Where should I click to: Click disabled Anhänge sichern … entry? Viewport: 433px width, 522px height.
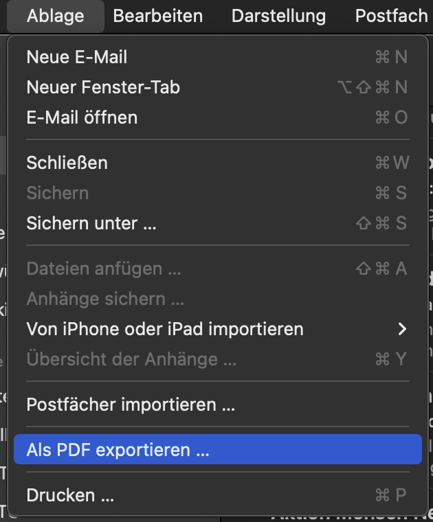tap(105, 299)
